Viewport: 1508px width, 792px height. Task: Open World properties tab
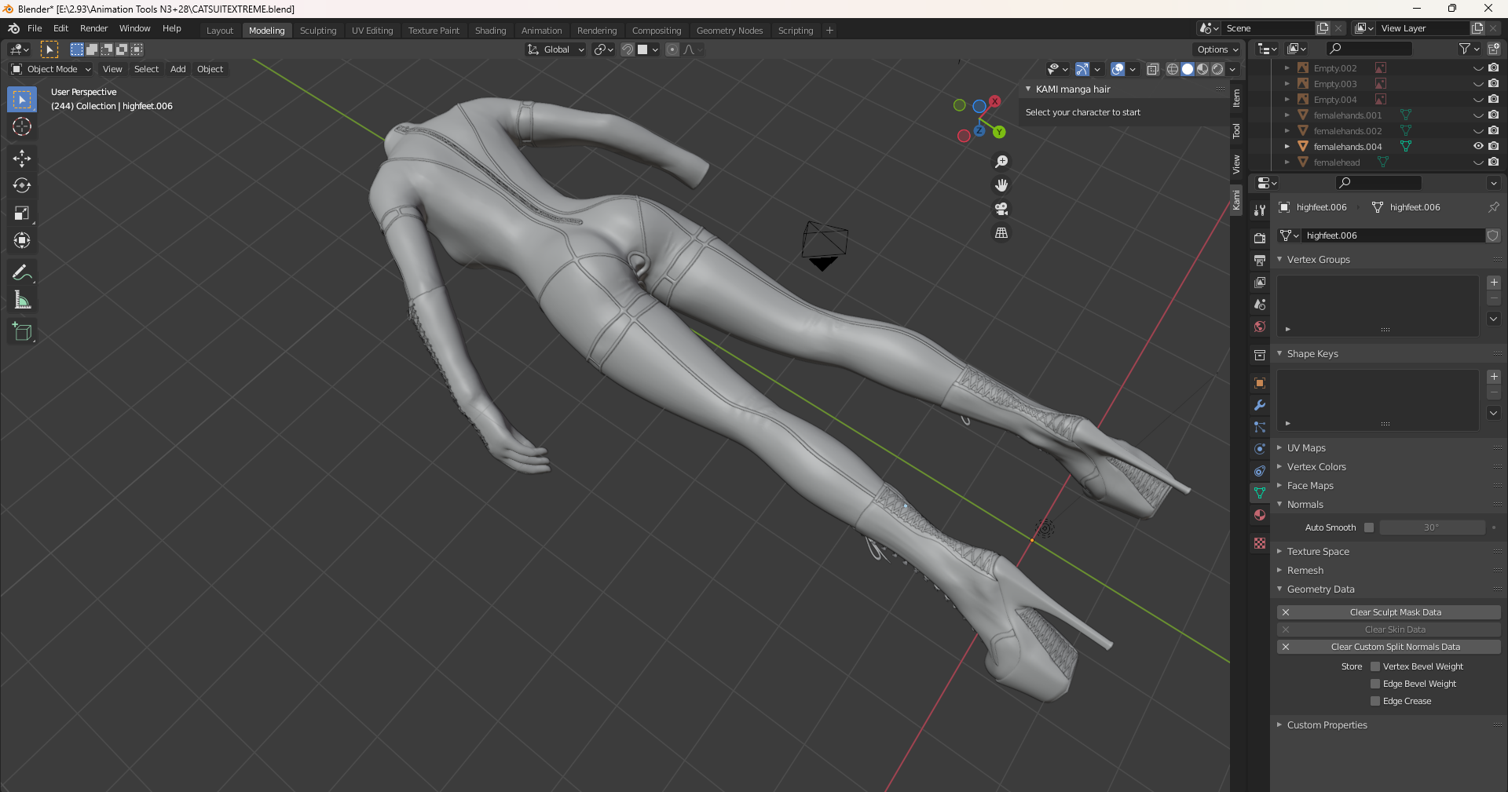point(1260,327)
